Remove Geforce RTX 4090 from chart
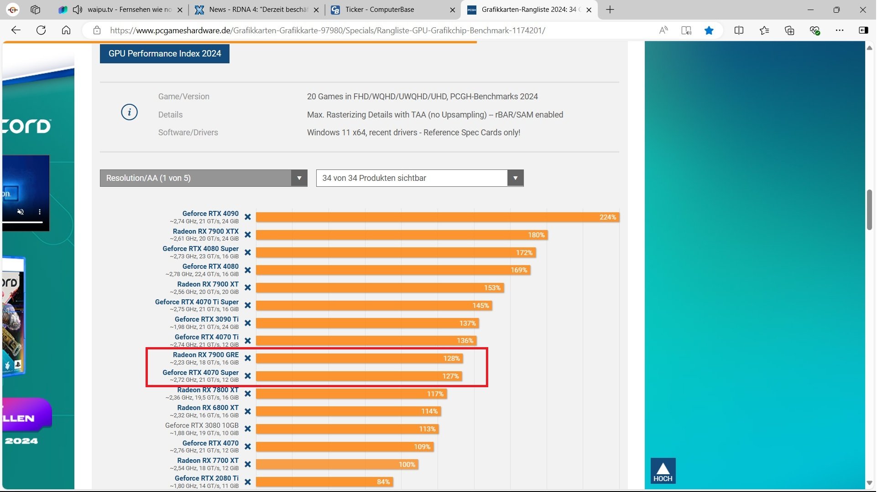877x492 pixels. coord(248,217)
